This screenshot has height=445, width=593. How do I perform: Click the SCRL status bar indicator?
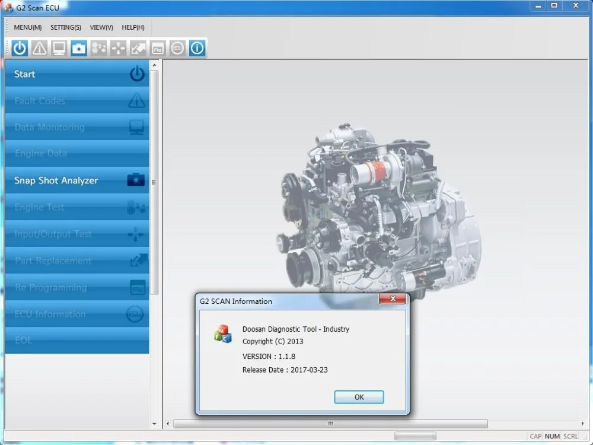(570, 436)
